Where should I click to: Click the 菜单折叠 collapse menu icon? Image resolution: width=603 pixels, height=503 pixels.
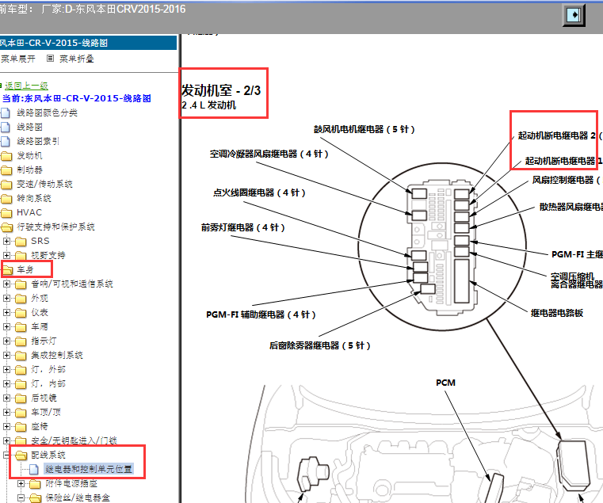point(50,59)
